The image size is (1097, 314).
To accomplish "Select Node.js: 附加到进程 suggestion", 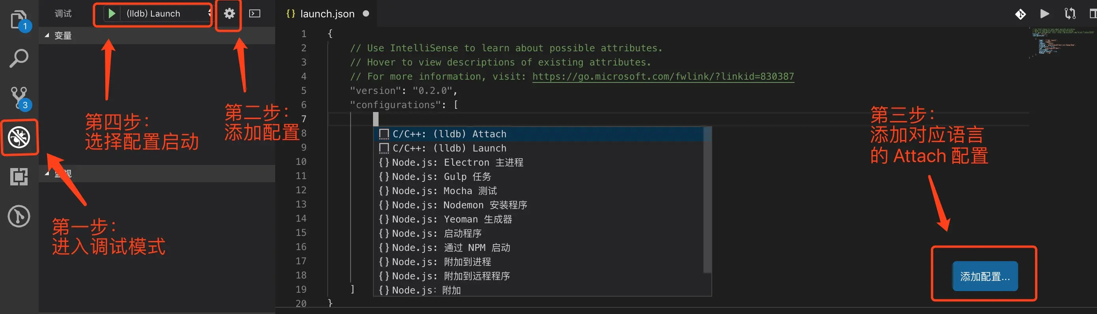I will tap(539, 262).
